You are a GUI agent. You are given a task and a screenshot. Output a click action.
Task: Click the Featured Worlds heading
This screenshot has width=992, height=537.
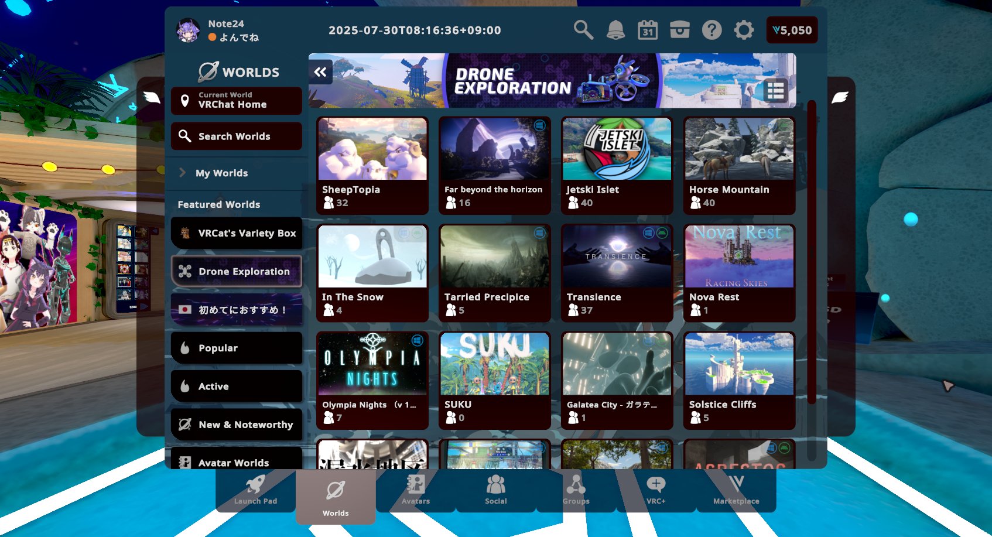click(x=219, y=204)
